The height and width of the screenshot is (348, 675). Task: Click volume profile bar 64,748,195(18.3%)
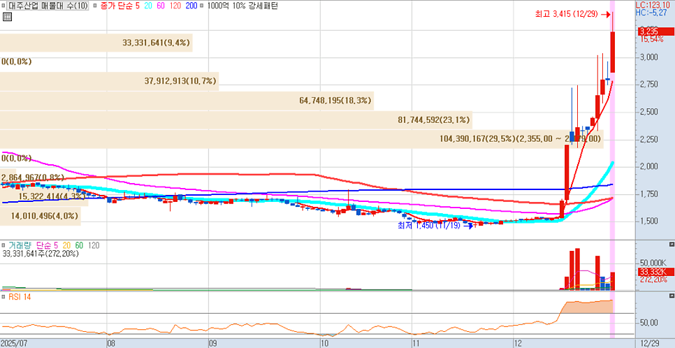(187, 101)
